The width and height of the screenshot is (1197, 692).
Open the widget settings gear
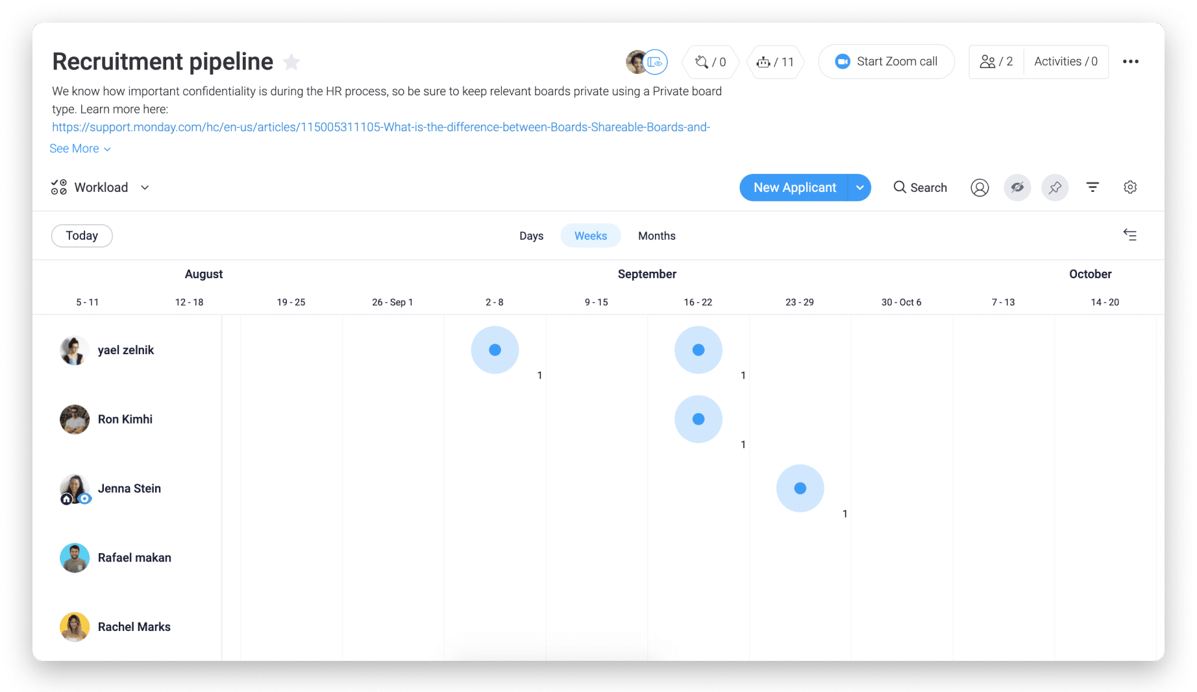click(1130, 187)
